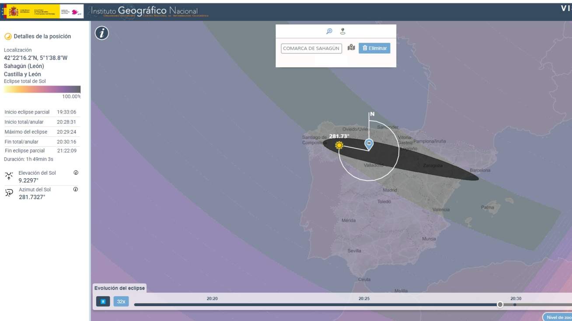
Task: Click the Comarca de Sahagún search field
Action: click(x=311, y=48)
